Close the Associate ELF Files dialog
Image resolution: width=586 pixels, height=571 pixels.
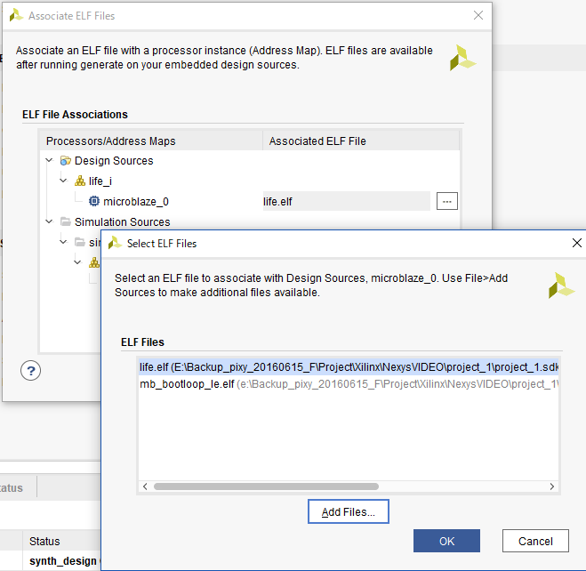[x=478, y=15]
